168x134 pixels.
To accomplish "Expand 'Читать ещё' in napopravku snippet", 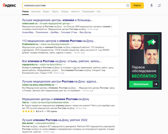I will point(59,73).
